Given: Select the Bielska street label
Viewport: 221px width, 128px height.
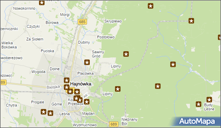Looking at the screenshot, I should (53, 87).
